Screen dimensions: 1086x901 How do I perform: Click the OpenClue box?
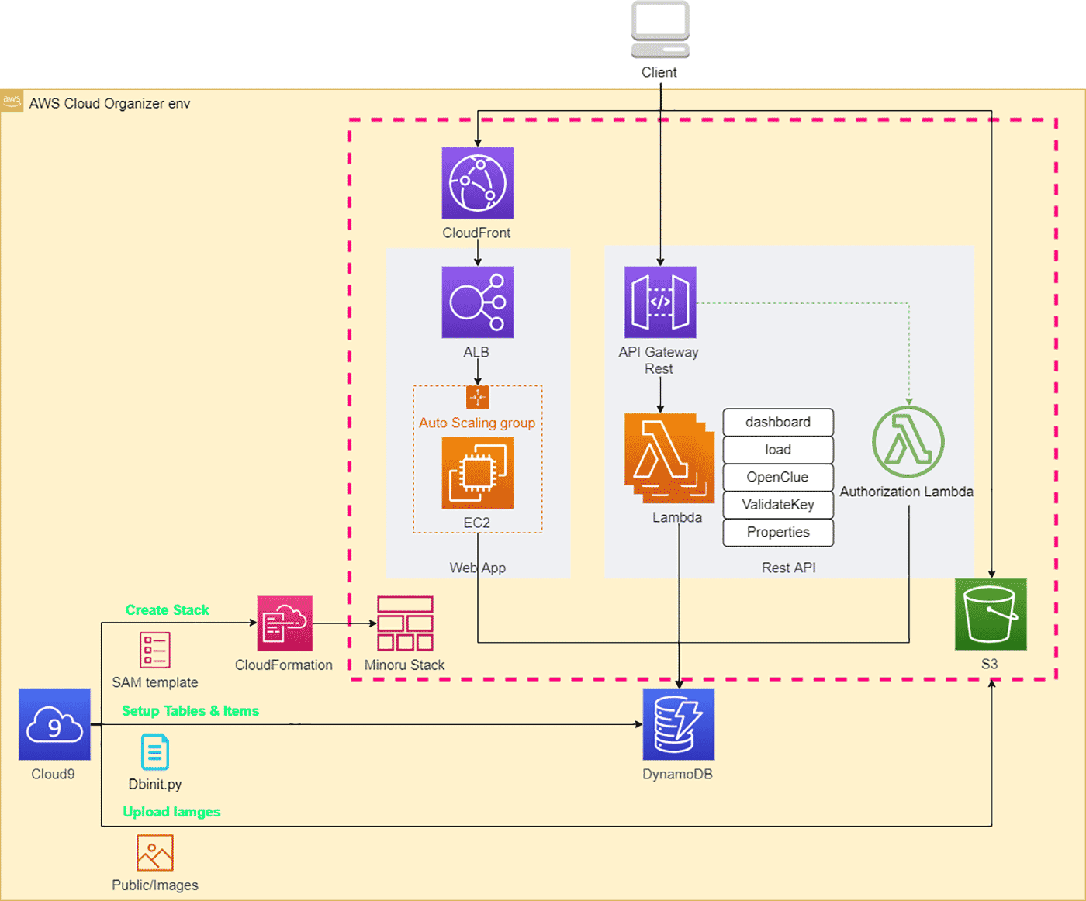pos(778,478)
